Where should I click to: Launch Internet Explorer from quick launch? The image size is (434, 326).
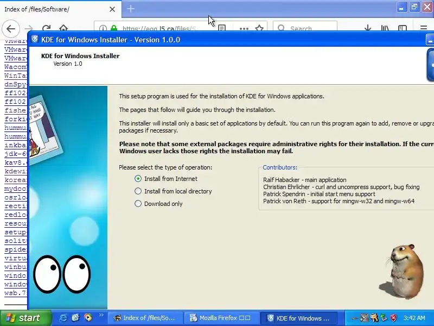coord(63,318)
